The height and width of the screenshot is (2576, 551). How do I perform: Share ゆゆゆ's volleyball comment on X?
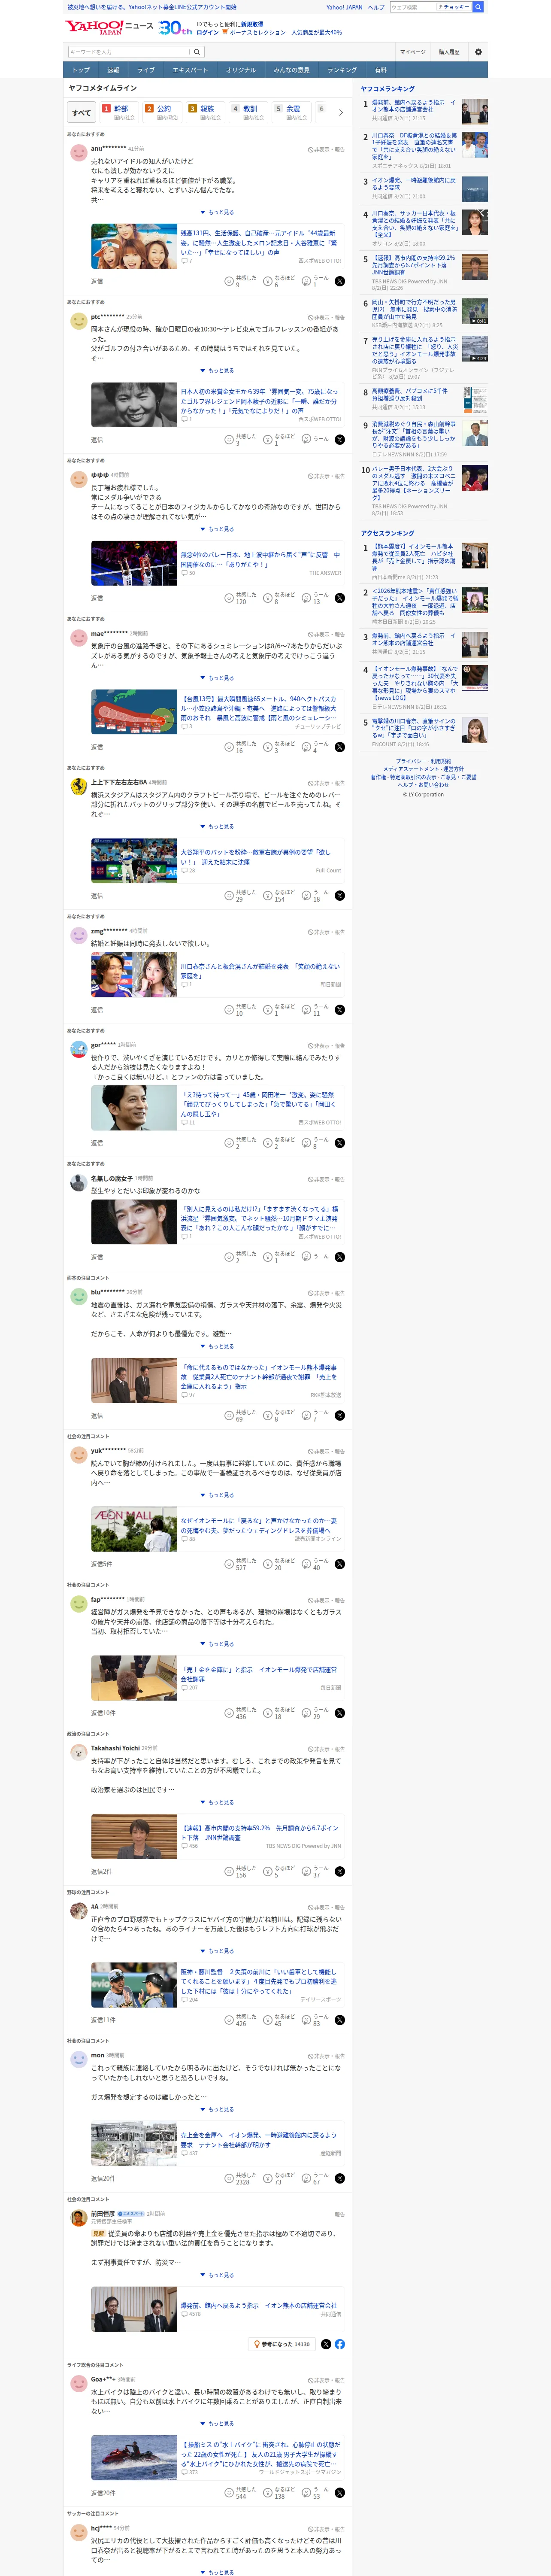tap(340, 598)
